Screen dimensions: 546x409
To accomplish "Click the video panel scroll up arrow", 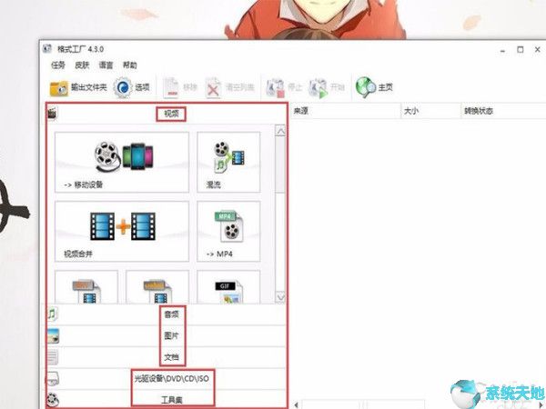I will (x=280, y=131).
